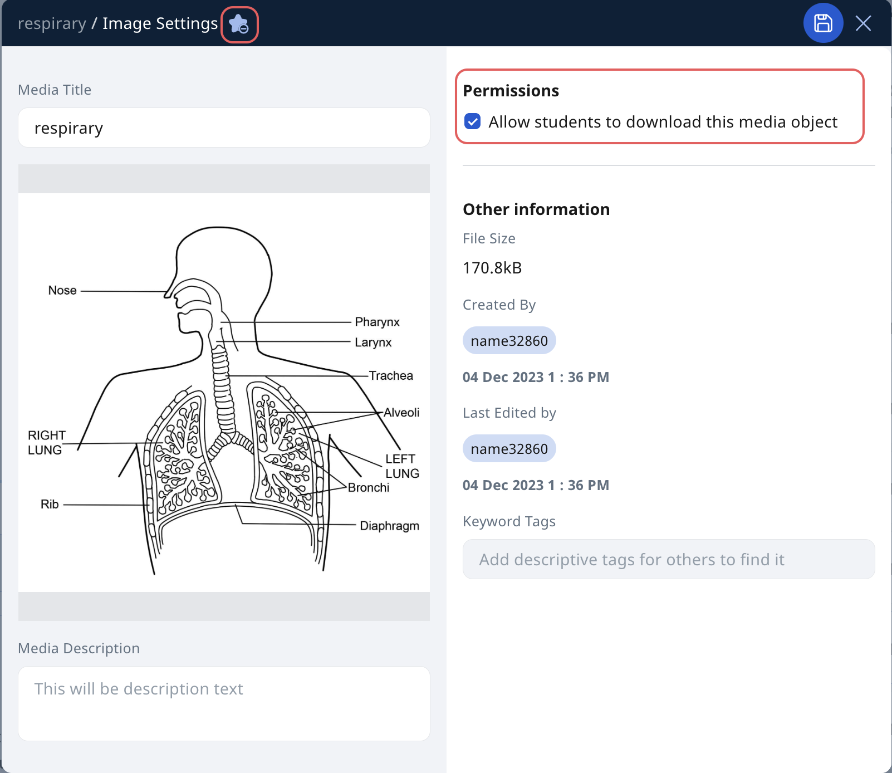Focus the Keyword Tags input field
The height and width of the screenshot is (773, 892).
669,559
